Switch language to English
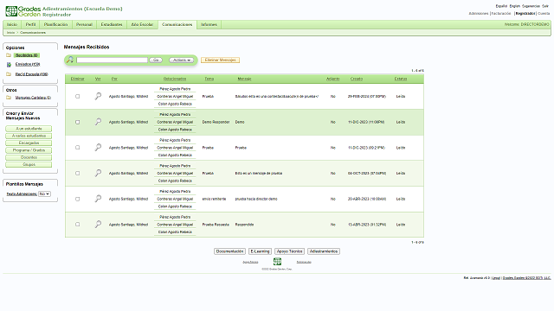 click(x=514, y=6)
